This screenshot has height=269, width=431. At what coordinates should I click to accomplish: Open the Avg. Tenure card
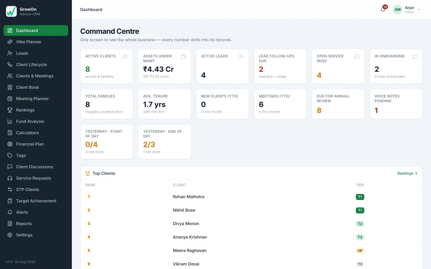[x=165, y=104]
